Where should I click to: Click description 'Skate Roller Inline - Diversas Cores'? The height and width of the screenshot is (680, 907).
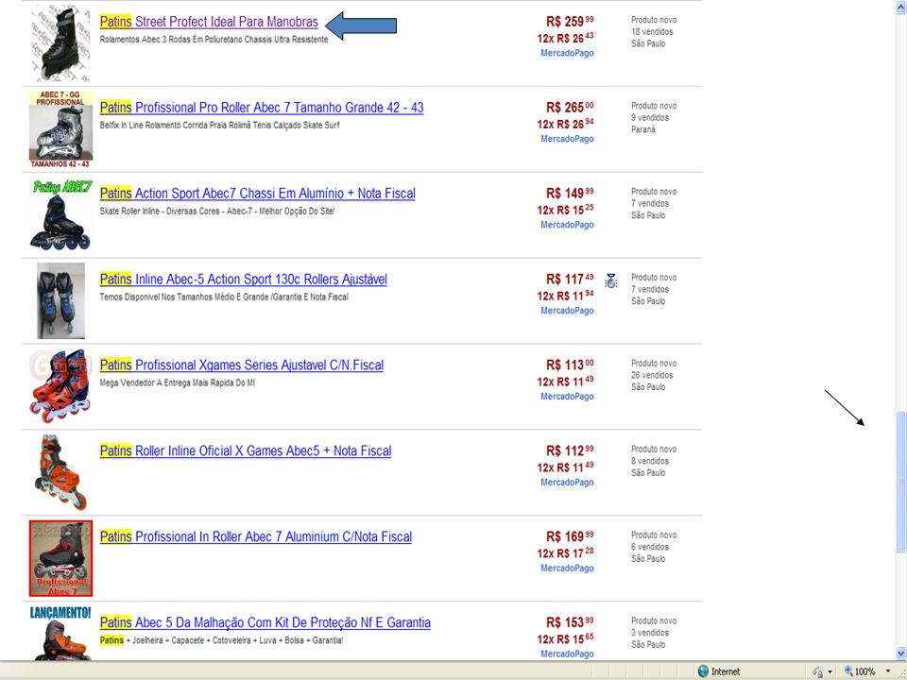[217, 211]
